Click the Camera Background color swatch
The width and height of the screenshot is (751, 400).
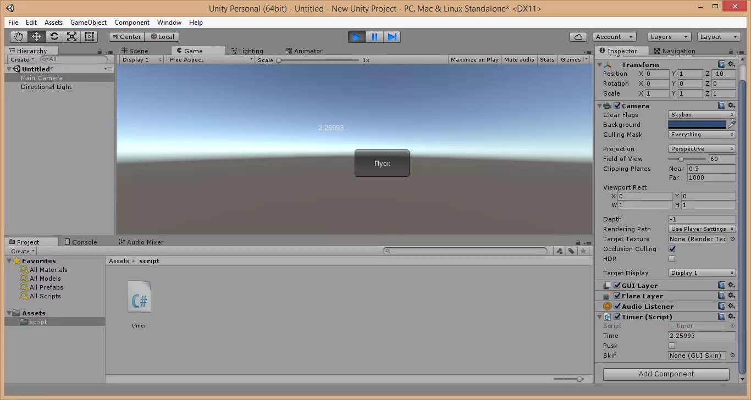pos(697,125)
